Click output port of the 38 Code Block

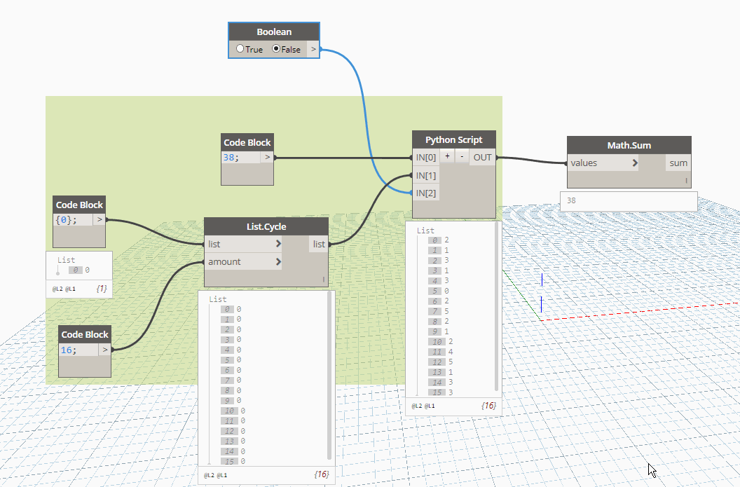pos(268,157)
